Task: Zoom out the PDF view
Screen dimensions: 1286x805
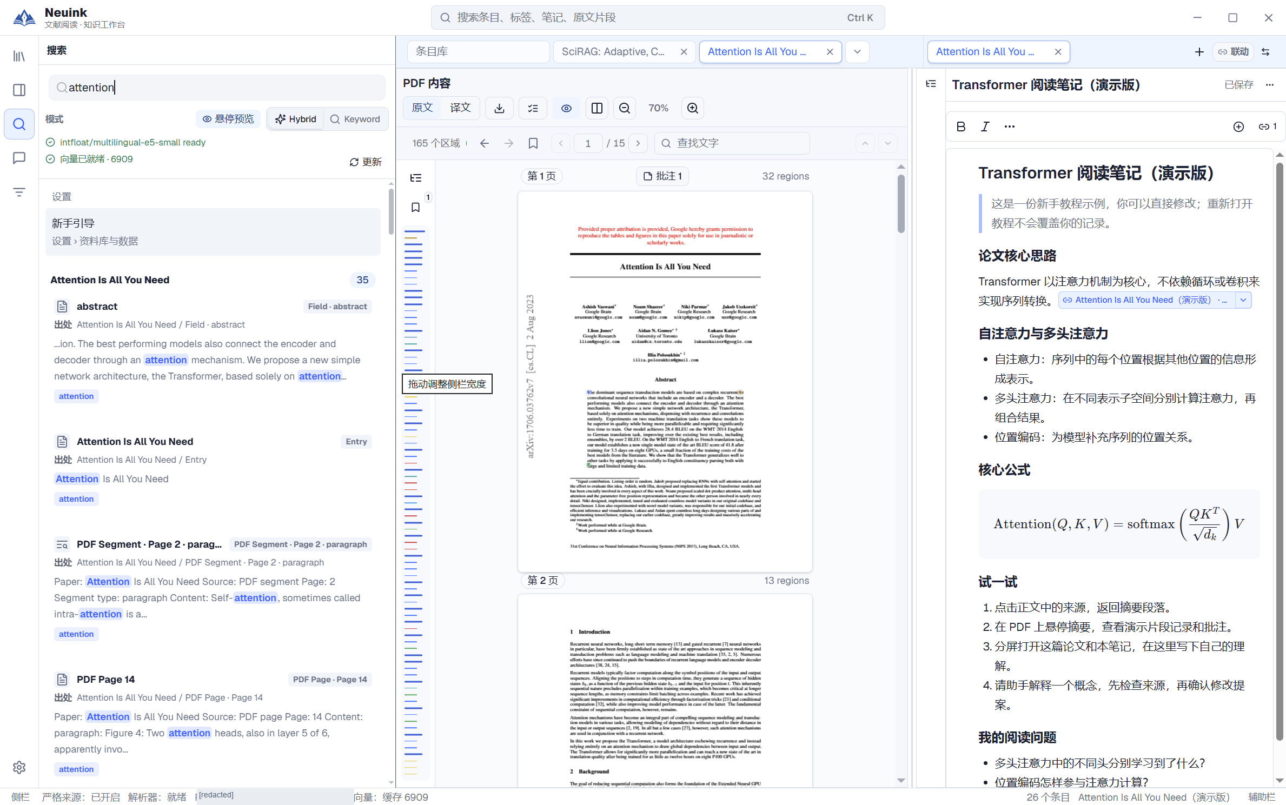Action: point(624,108)
